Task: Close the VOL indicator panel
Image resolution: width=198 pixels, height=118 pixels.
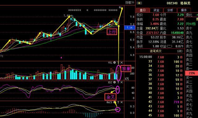Action: tap(122, 62)
